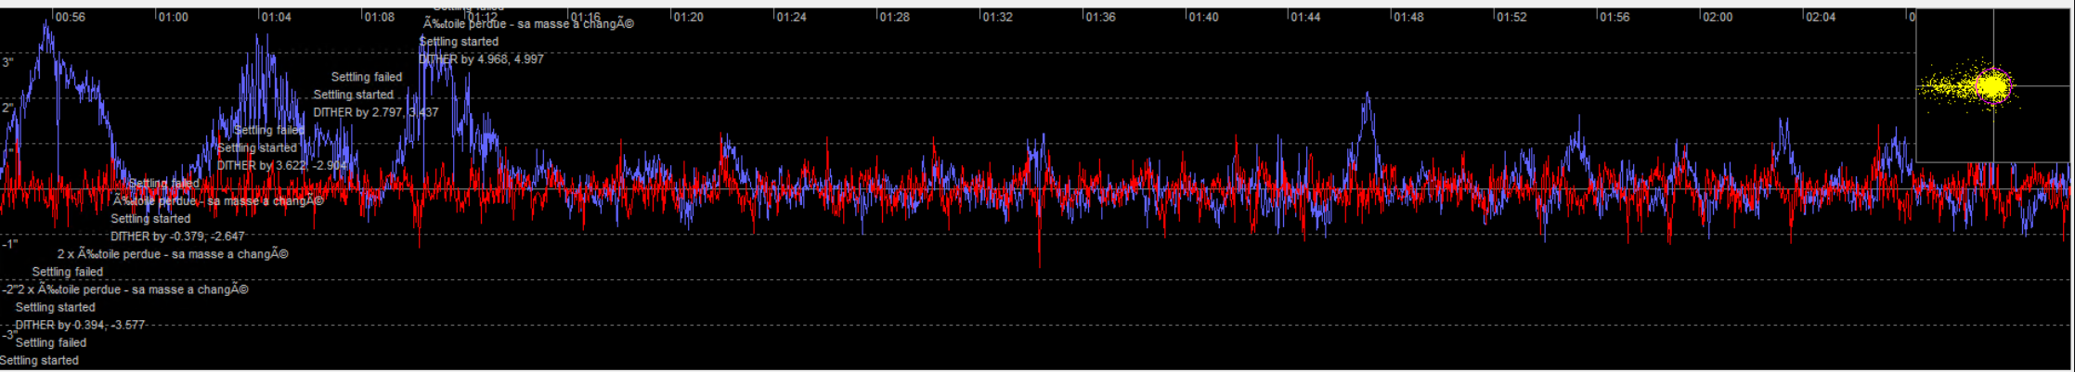Click 'Settling failed' above DITHER by 2.797
The height and width of the screenshot is (372, 2075).
(x=367, y=77)
